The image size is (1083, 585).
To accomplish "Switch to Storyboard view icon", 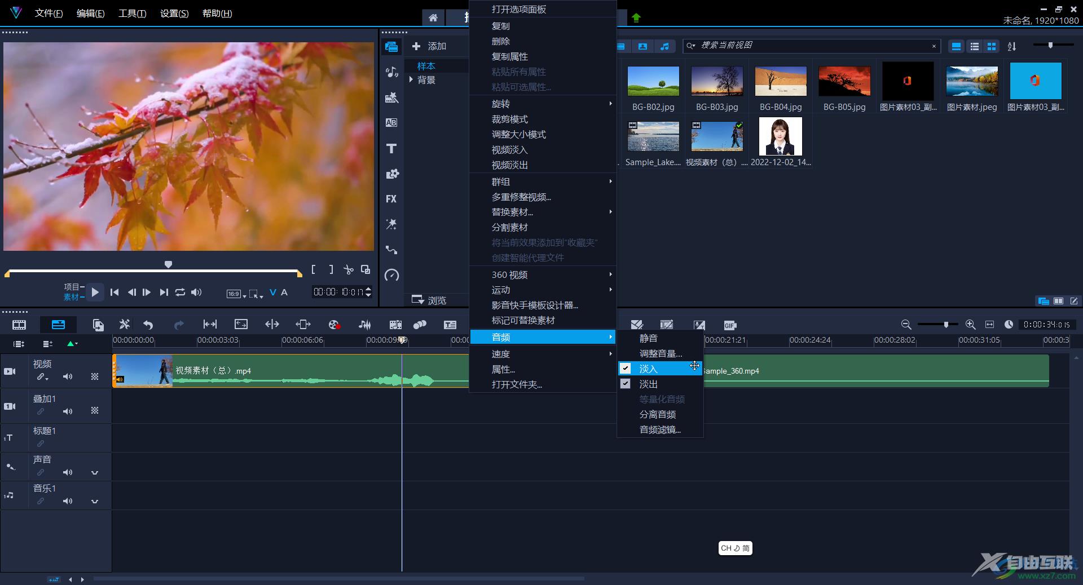I will point(19,325).
